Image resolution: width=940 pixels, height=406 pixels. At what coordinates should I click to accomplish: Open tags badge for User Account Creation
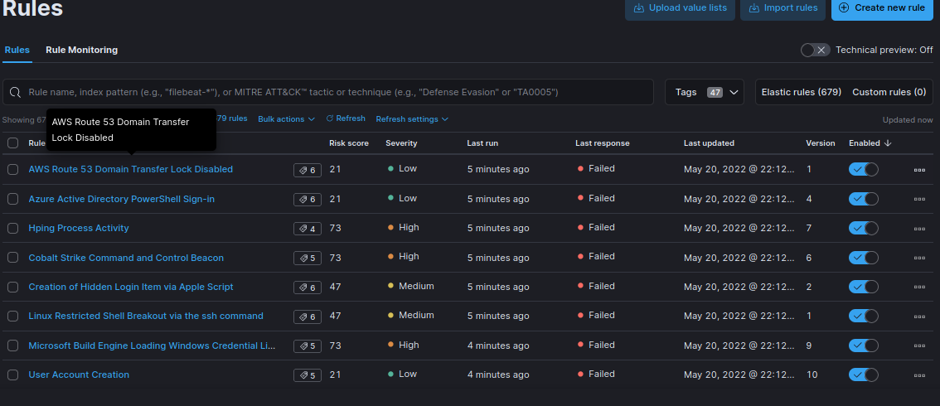click(308, 375)
